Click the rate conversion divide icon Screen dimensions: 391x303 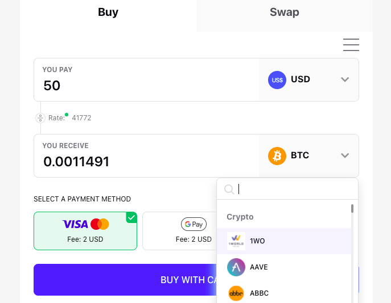[40, 118]
